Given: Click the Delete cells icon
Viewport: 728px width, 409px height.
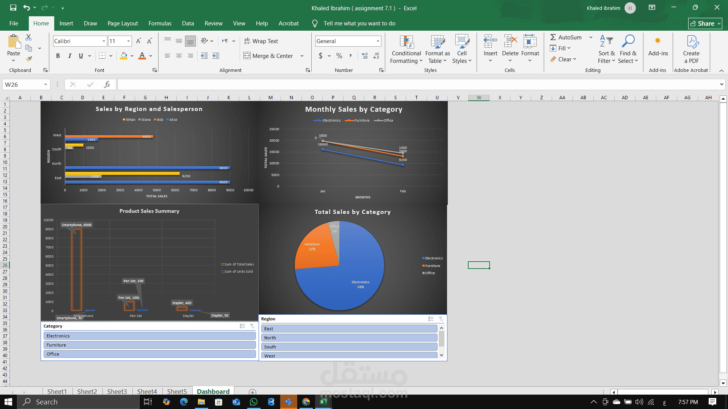Looking at the screenshot, I should coord(510,41).
